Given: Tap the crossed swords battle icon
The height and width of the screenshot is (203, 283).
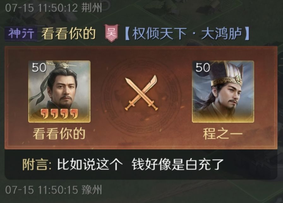Looking at the screenshot, I should pos(141,93).
